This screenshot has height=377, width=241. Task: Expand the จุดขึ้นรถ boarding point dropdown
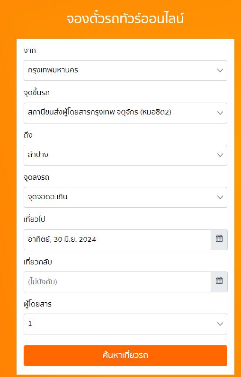(x=125, y=113)
